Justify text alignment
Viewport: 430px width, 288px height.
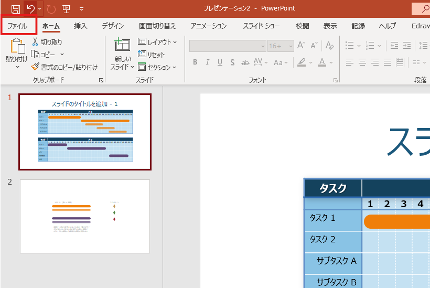pos(388,62)
